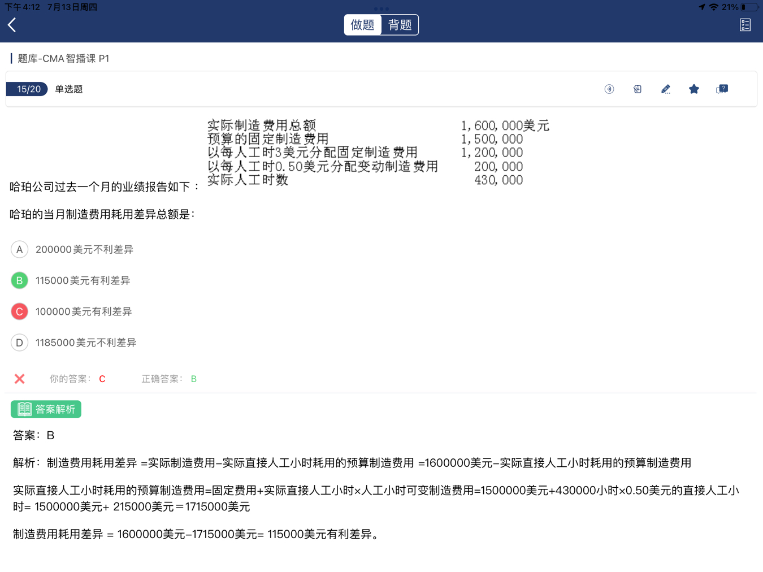Open the question help chat icon
The image size is (763, 572).
pyautogui.click(x=722, y=89)
